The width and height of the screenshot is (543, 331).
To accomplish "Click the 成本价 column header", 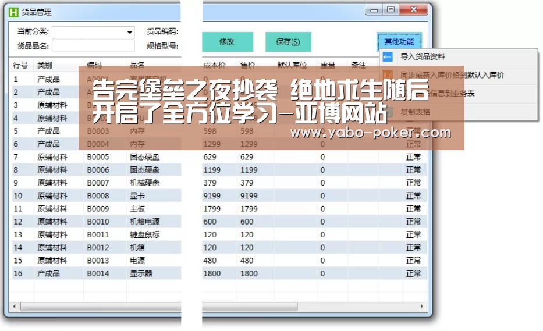I will [x=214, y=65].
